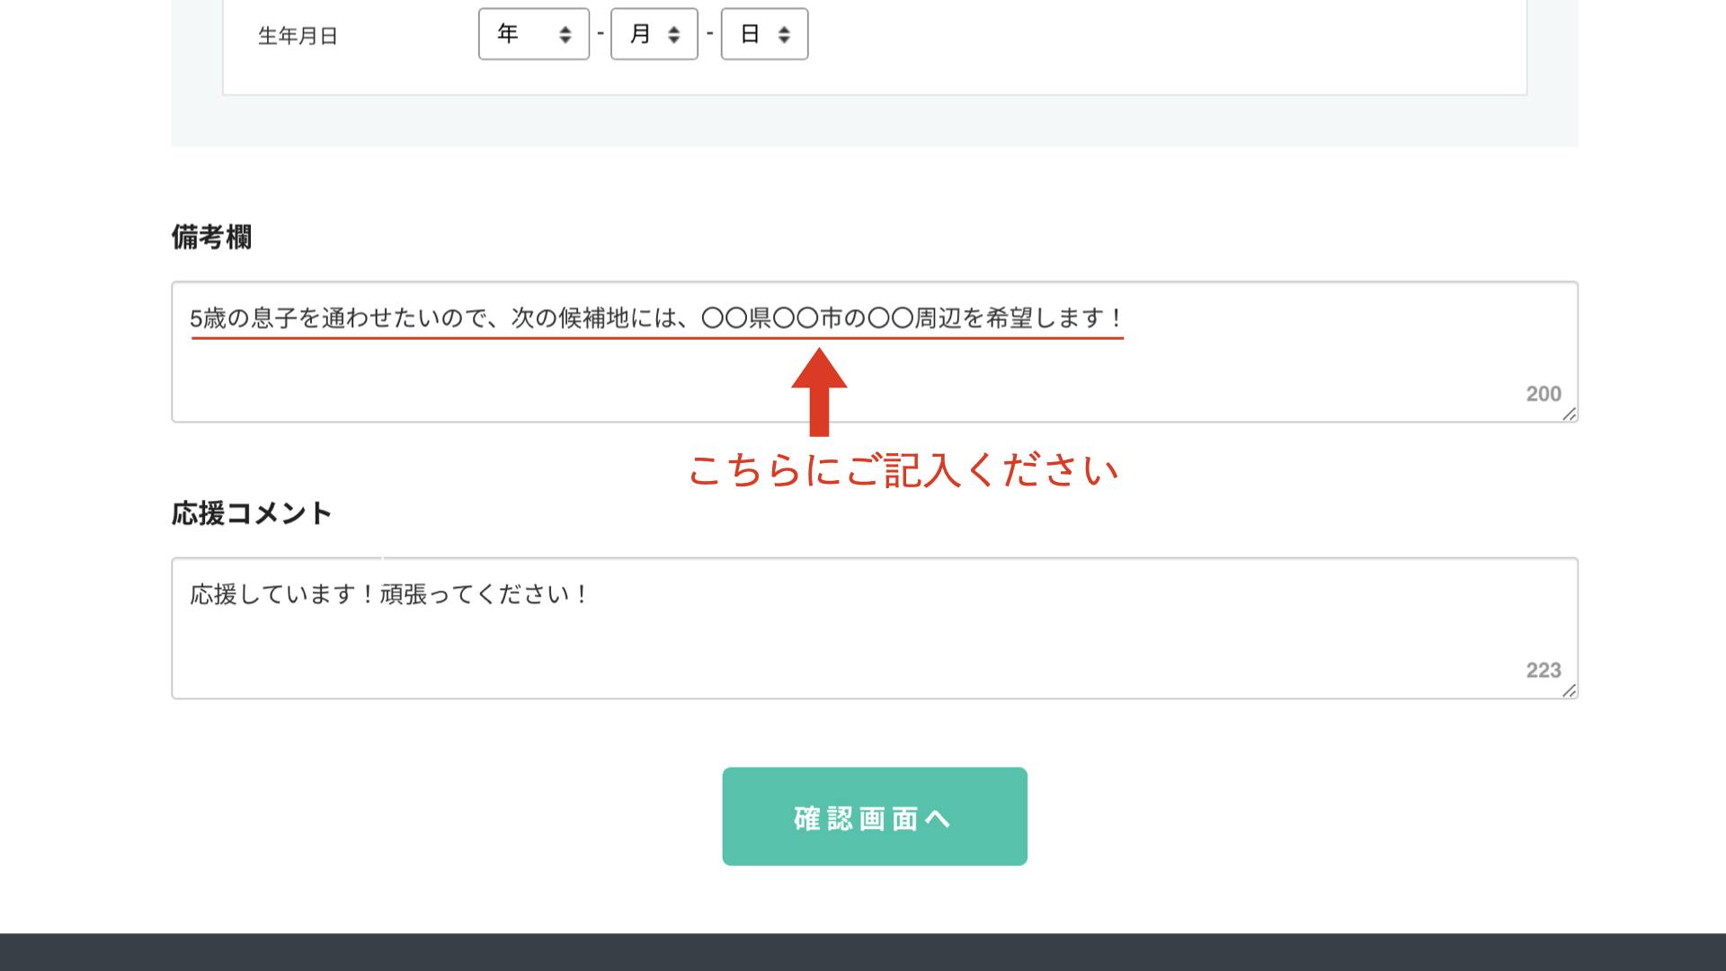Open the 日 day dropdown
The height and width of the screenshot is (971, 1726).
point(755,34)
